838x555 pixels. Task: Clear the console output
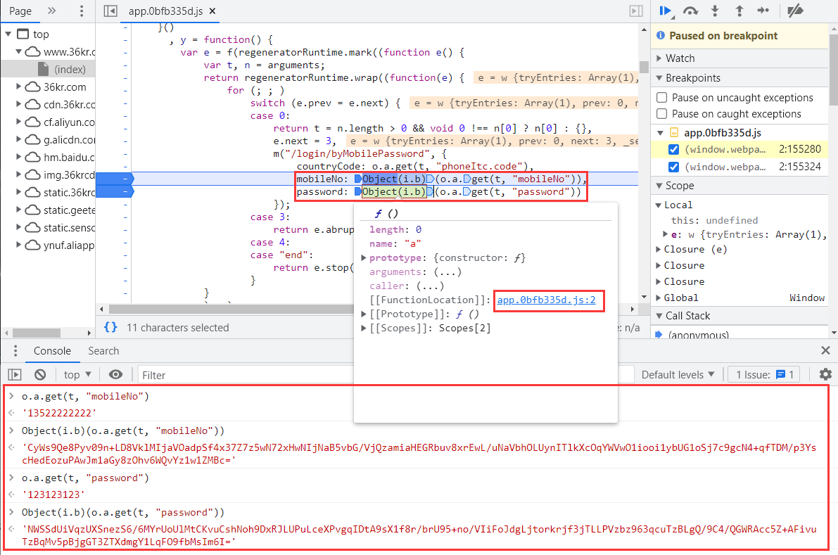coord(41,375)
